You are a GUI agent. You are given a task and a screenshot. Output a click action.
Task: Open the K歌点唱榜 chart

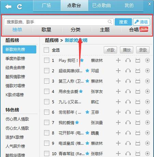[15, 95]
